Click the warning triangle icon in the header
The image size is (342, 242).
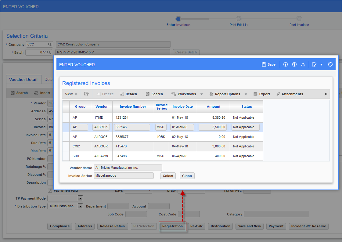click(x=303, y=64)
